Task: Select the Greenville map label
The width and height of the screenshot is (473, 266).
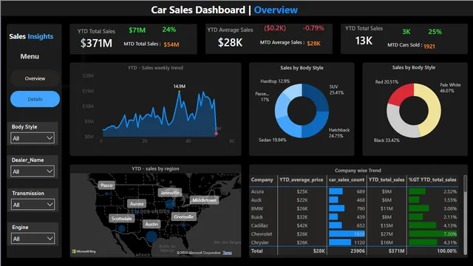Action: tap(184, 216)
